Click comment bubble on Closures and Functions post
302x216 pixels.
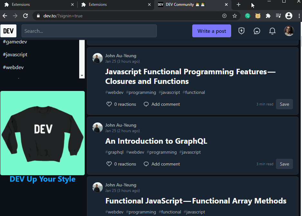tap(146, 104)
